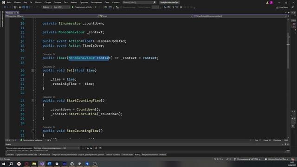Image resolution: width=297 pixels, height=167 pixels.
Task: Open the Timer(MonoBehaviour context) member dropdown
Action: pyautogui.click(x=239, y=16)
